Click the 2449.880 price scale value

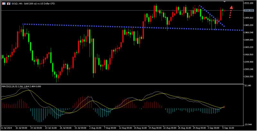tap(249, 40)
